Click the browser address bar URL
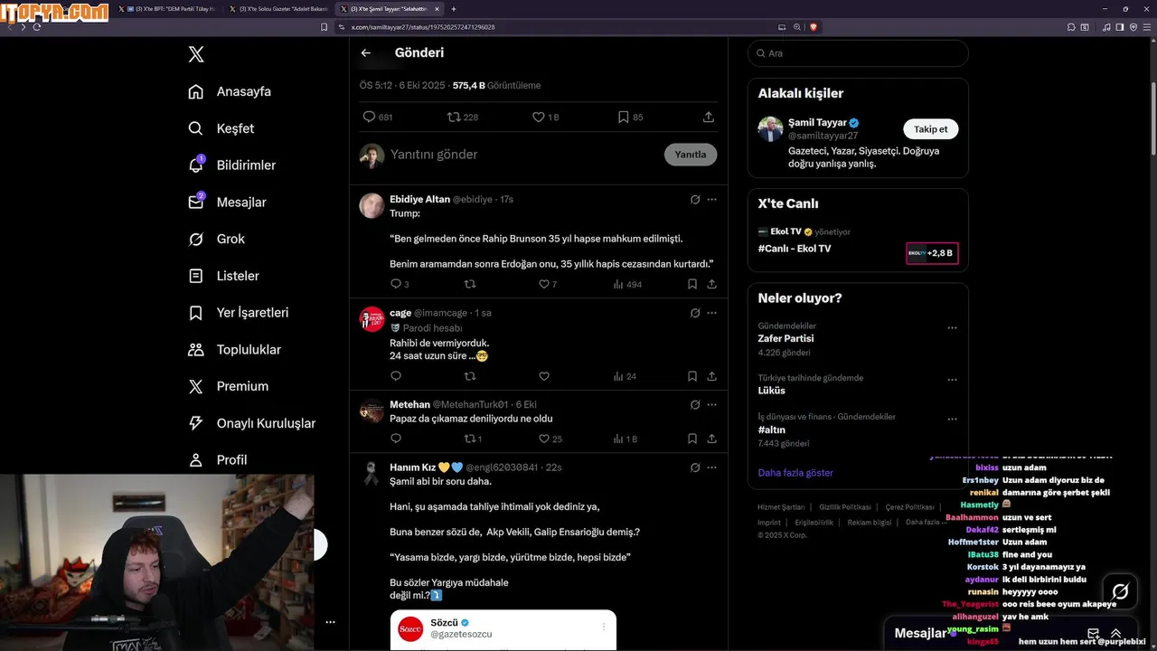Image resolution: width=1157 pixels, height=651 pixels. tap(422, 27)
